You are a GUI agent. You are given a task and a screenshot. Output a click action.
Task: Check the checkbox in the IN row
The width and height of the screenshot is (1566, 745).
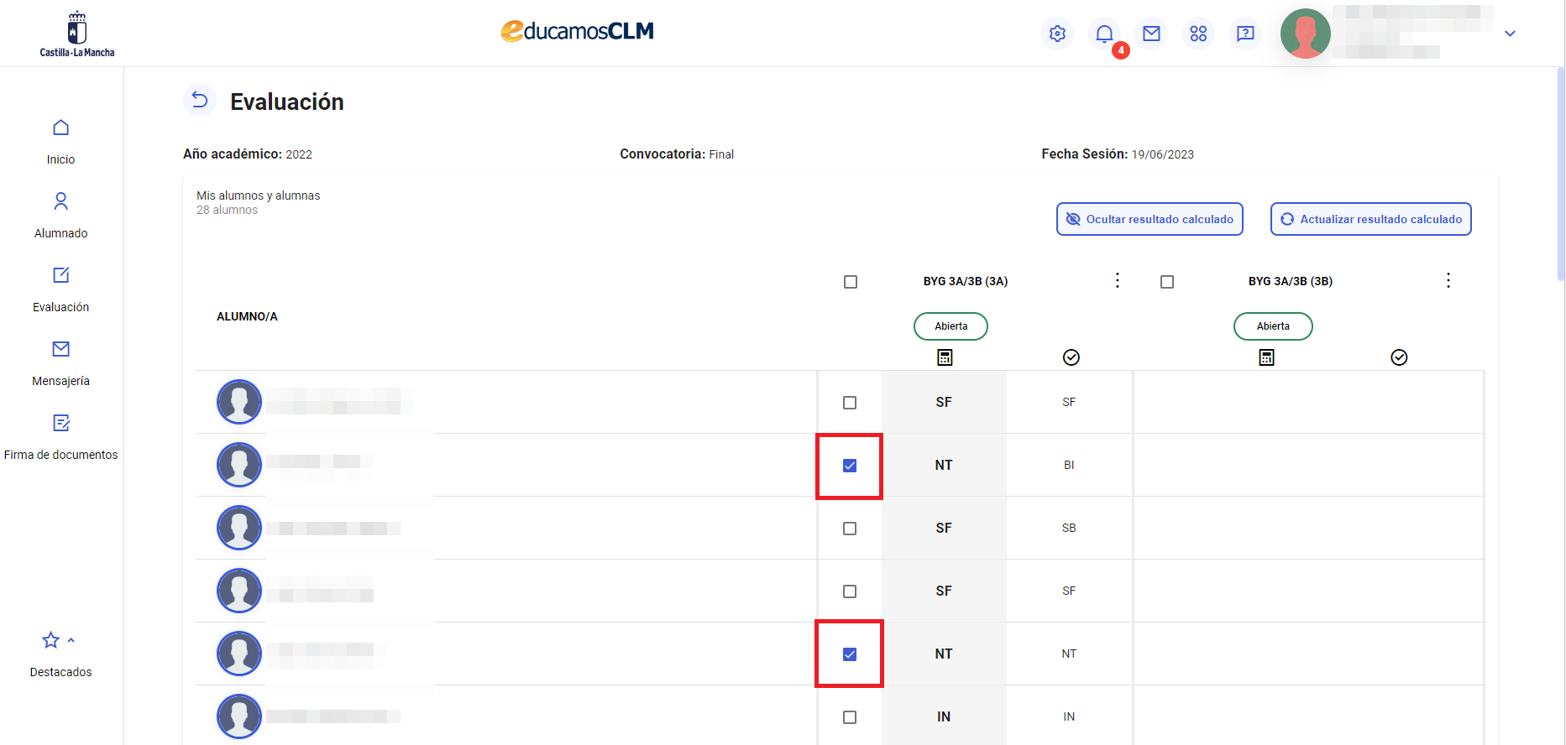pos(850,717)
